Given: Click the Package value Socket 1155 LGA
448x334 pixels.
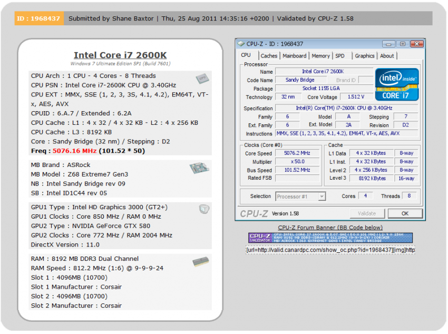Looking at the screenshot, I should pyautogui.click(x=324, y=89).
